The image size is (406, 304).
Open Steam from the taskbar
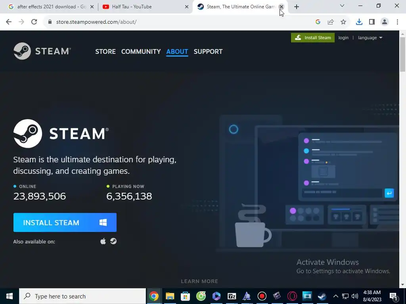click(322, 296)
